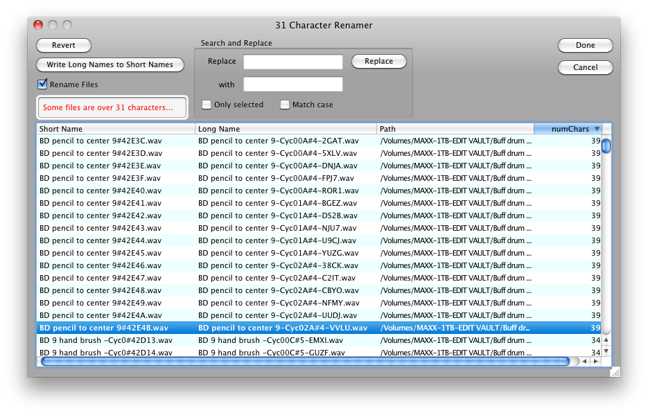Enable the Only selected checkbox
Screen dimensions: 648x415
[207, 105]
